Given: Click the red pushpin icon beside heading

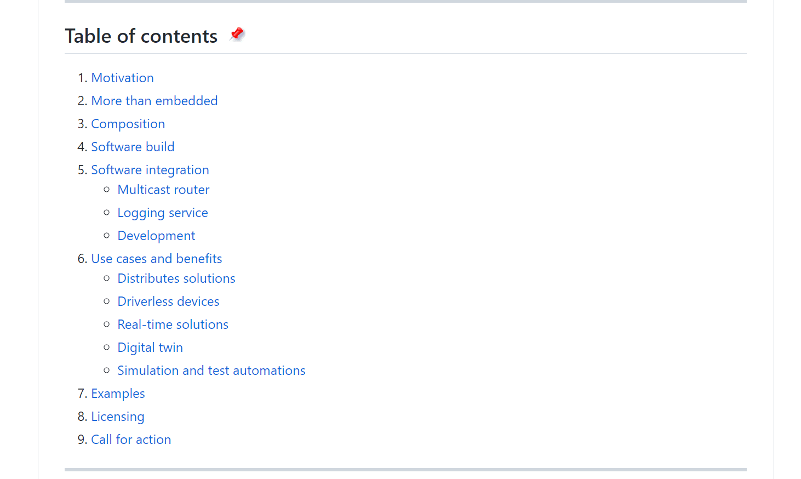Looking at the screenshot, I should pos(237,35).
